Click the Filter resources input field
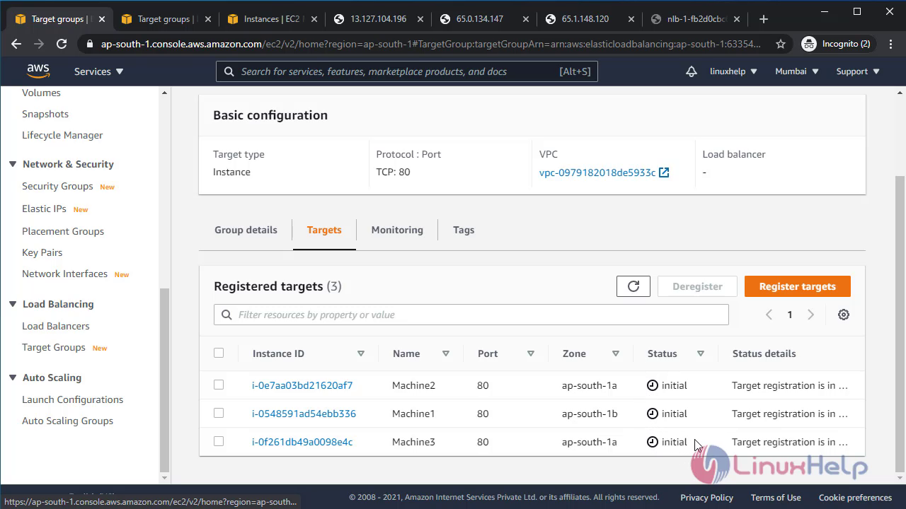906x509 pixels. pyautogui.click(x=471, y=315)
